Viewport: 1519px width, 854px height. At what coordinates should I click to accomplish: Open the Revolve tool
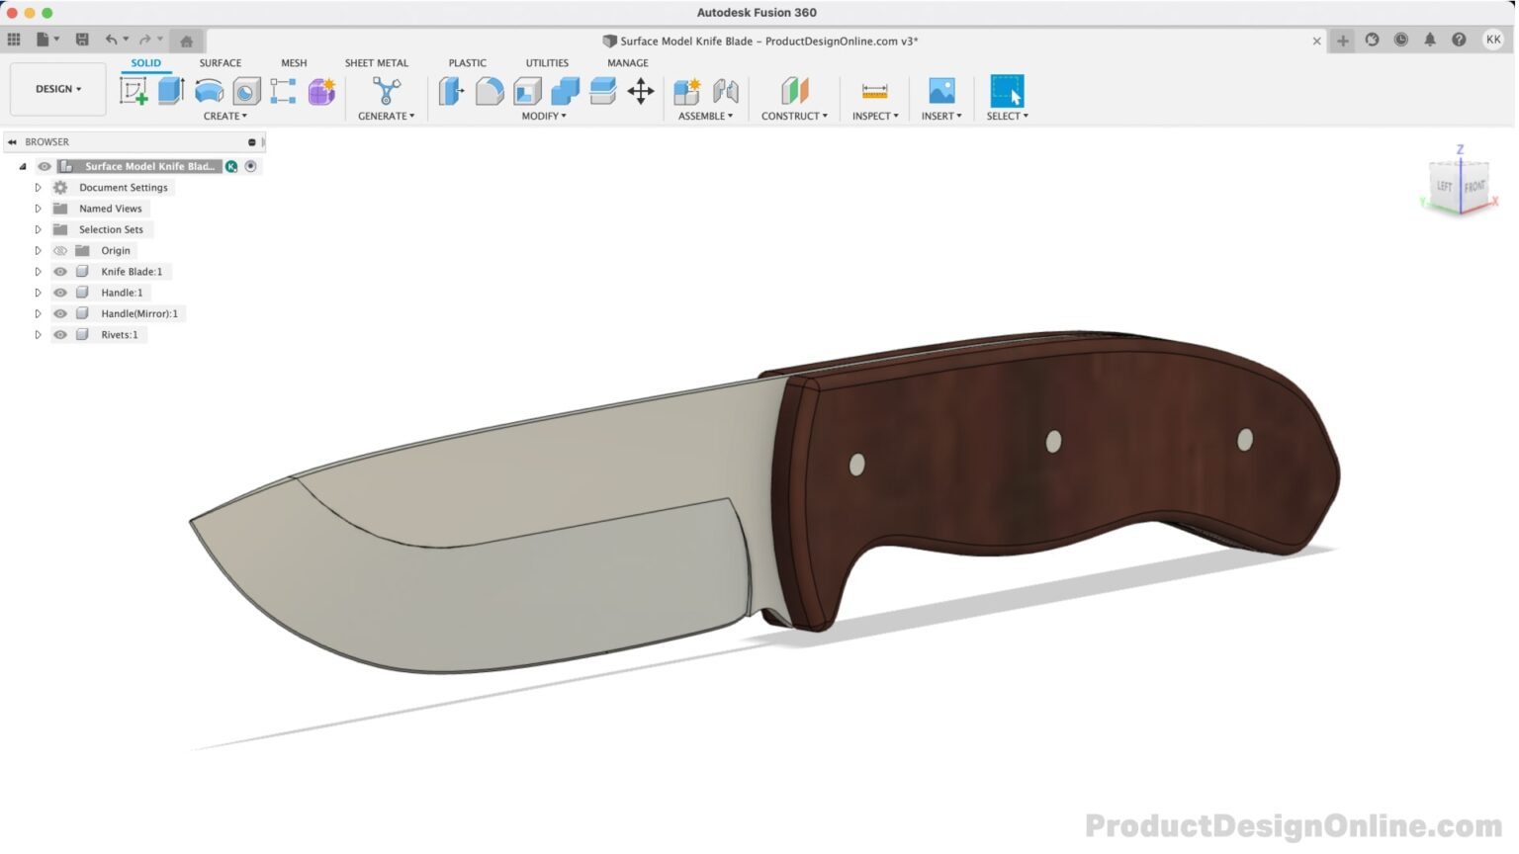(x=210, y=89)
